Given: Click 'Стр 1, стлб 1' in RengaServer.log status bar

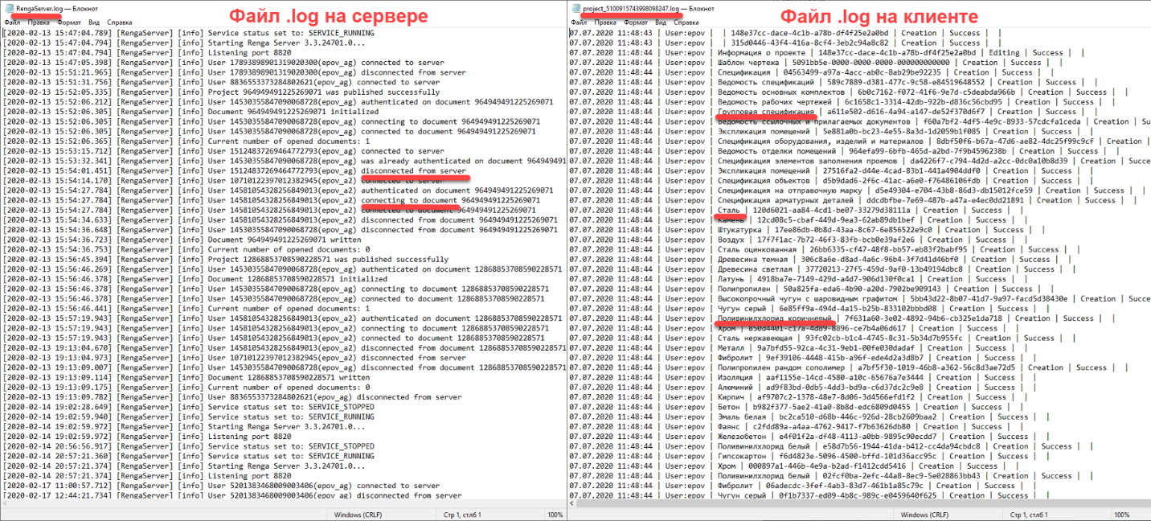Looking at the screenshot, I should point(462,515).
